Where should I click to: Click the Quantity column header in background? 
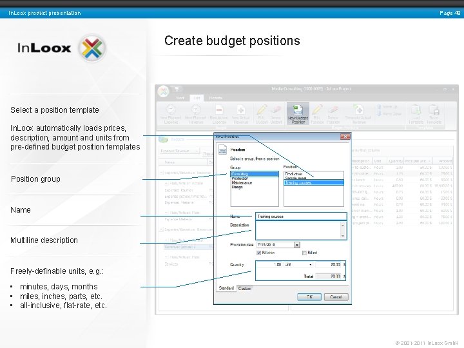point(395,160)
